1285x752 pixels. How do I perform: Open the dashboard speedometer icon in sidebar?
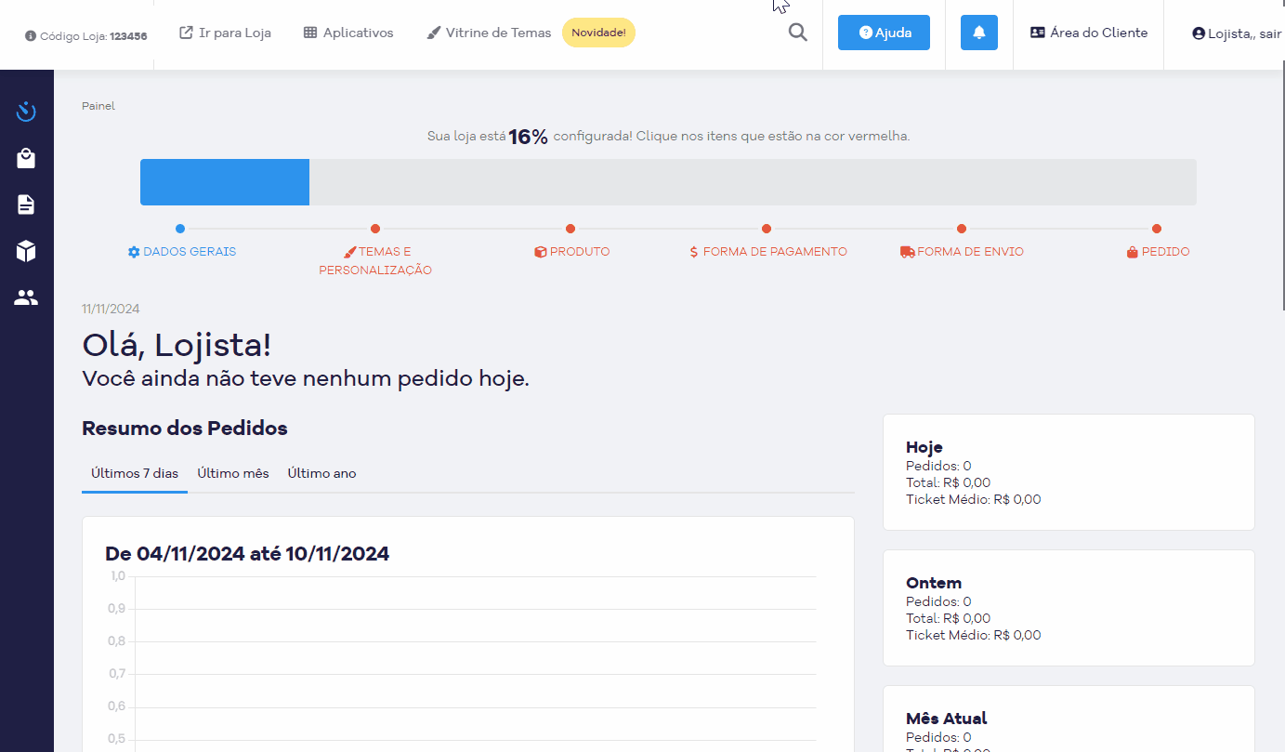pyautogui.click(x=26, y=112)
